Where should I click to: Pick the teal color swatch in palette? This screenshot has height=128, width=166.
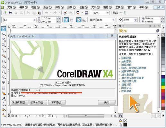(x=163, y=80)
